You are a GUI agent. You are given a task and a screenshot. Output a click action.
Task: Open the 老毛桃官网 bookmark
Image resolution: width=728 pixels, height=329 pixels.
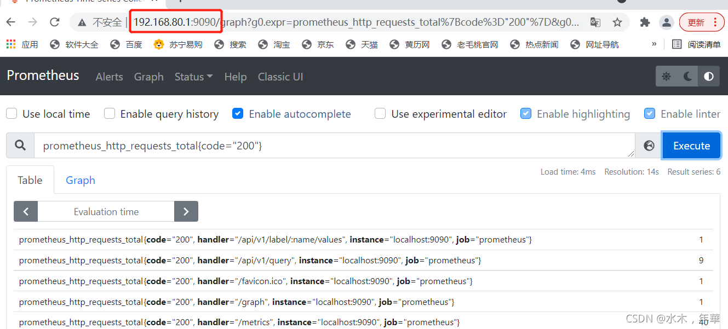(470, 44)
